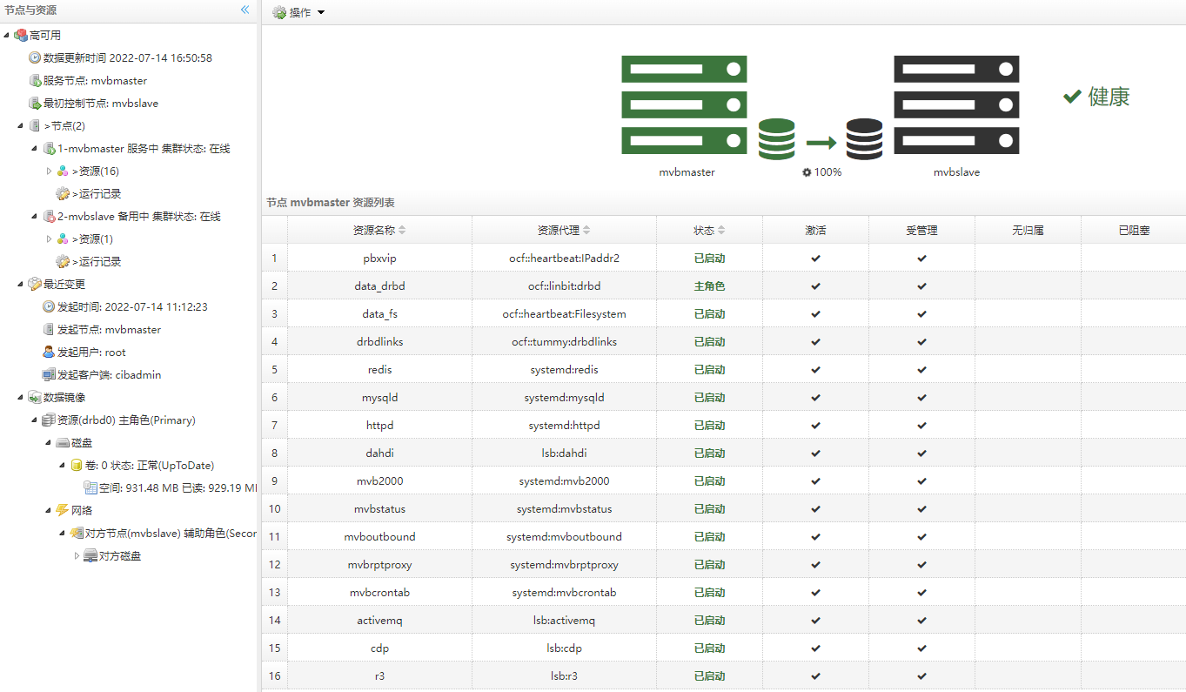1186x692 pixels.
Task: Expand 资源(16) under mvbmaster node
Action: click(50, 171)
